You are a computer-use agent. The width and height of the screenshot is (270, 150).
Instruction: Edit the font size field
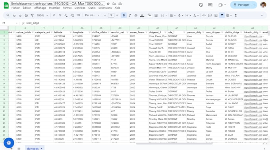pos(111,16)
